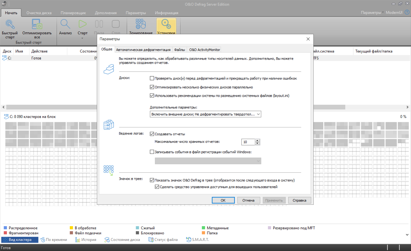Open the Дополнительные параметры combo box
The height and width of the screenshot is (251, 411).
pos(205,114)
